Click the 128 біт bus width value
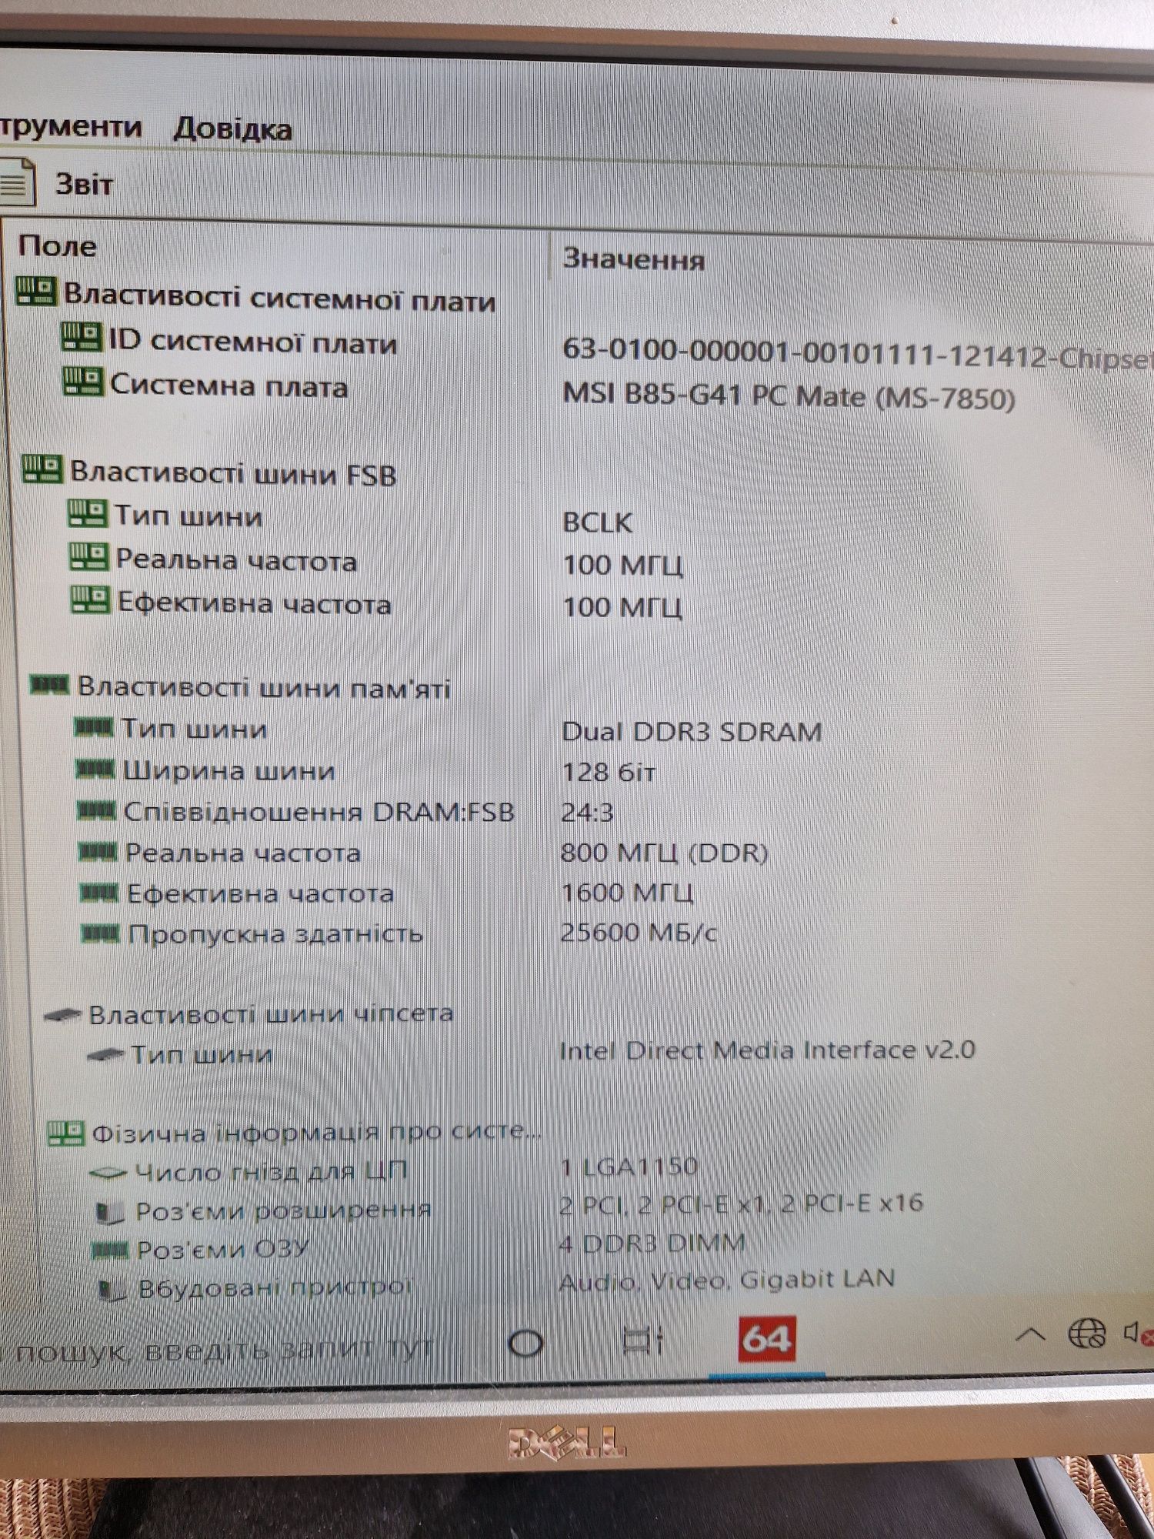This screenshot has height=1539, width=1154. [x=609, y=772]
